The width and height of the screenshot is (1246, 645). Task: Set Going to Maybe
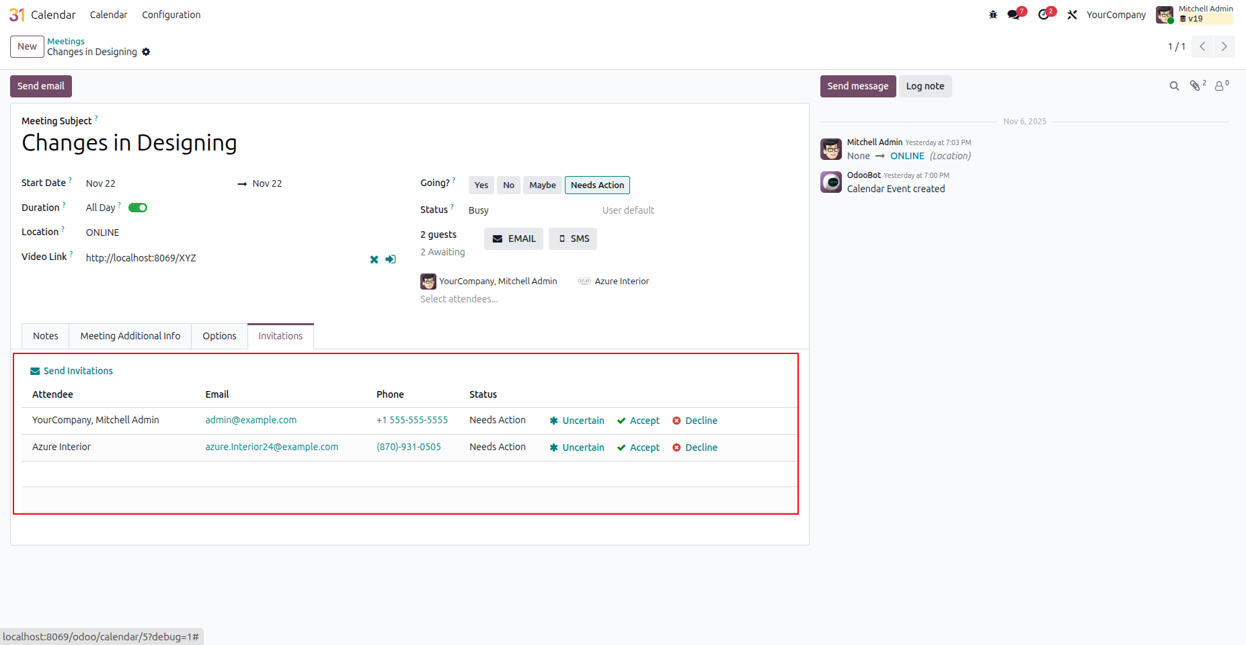[x=543, y=185]
